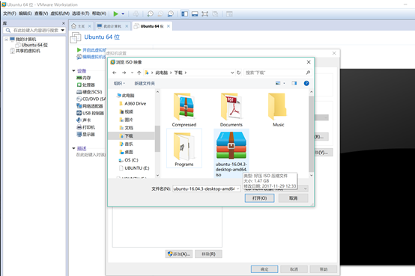Click 网络适配器 device entry

tap(90, 106)
